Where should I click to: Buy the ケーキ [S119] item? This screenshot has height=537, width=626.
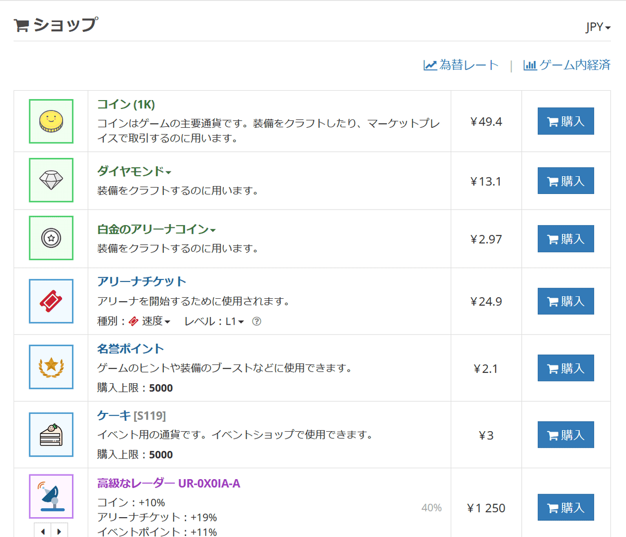click(x=565, y=435)
